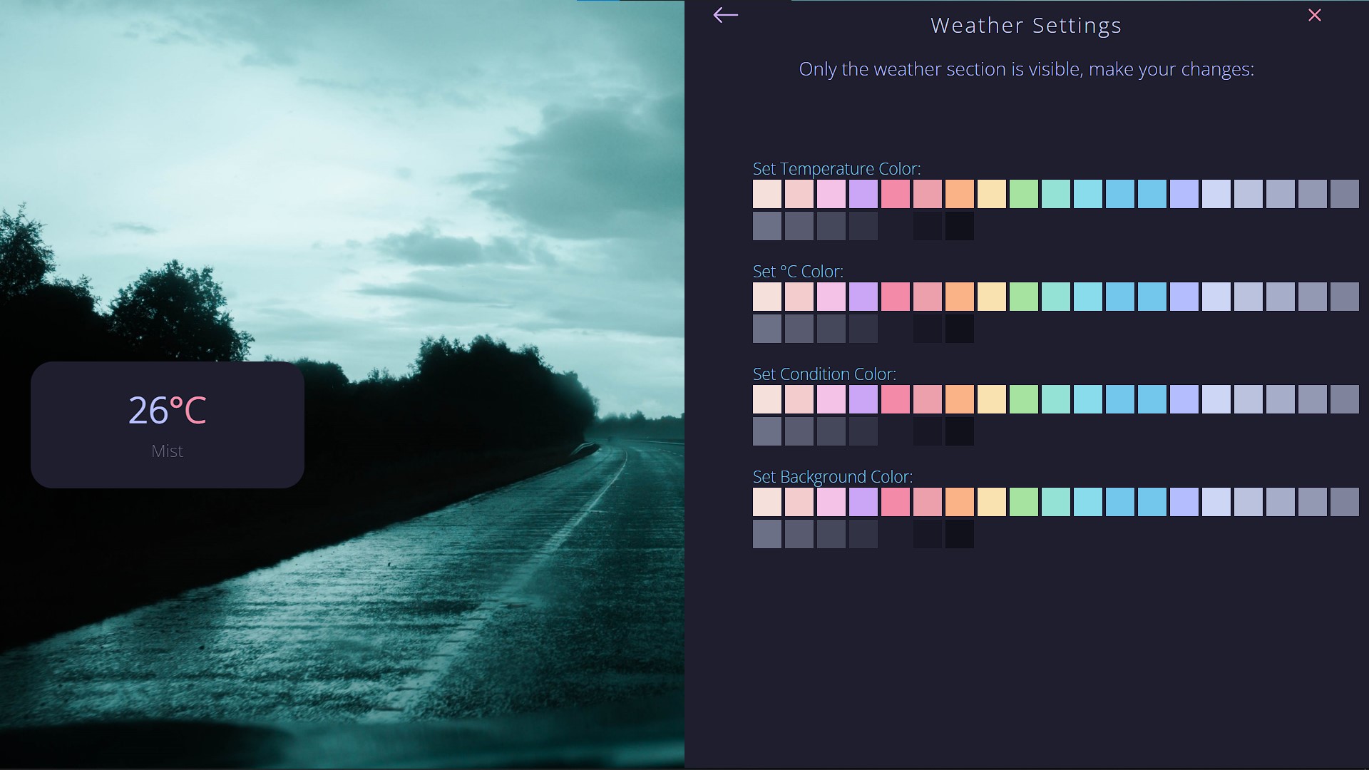Pick the cream swatch for Background Color

[x=767, y=502]
